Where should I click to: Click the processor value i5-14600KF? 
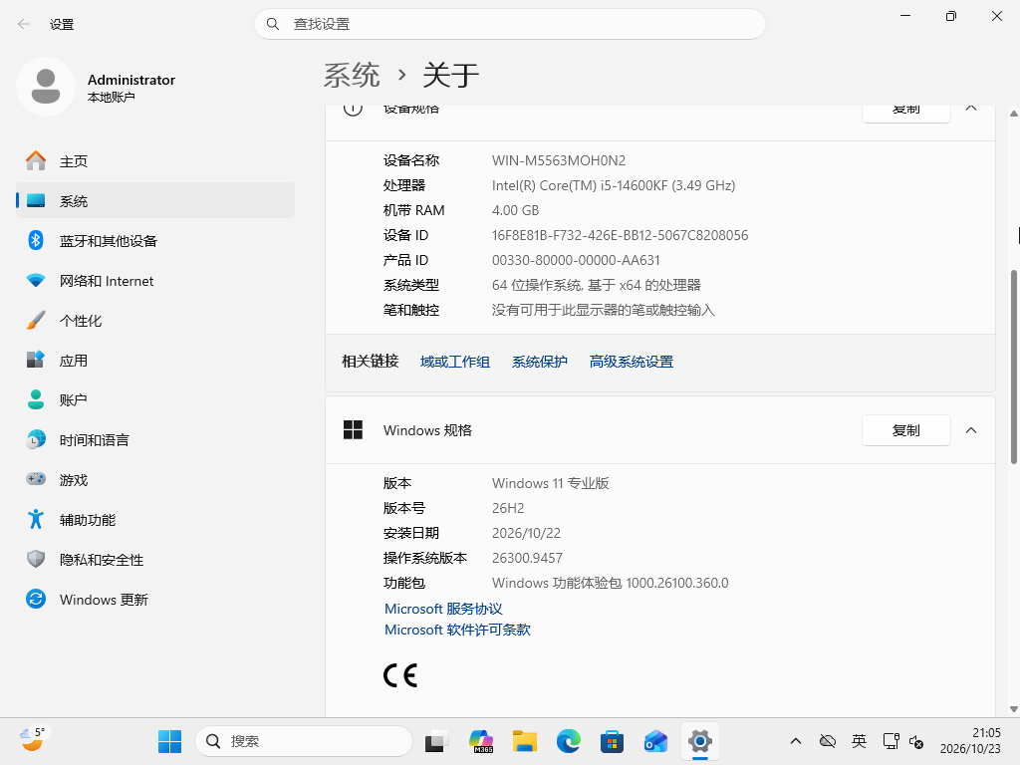(x=614, y=185)
